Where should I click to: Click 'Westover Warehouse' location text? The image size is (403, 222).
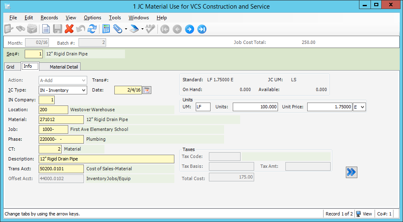[93, 110]
